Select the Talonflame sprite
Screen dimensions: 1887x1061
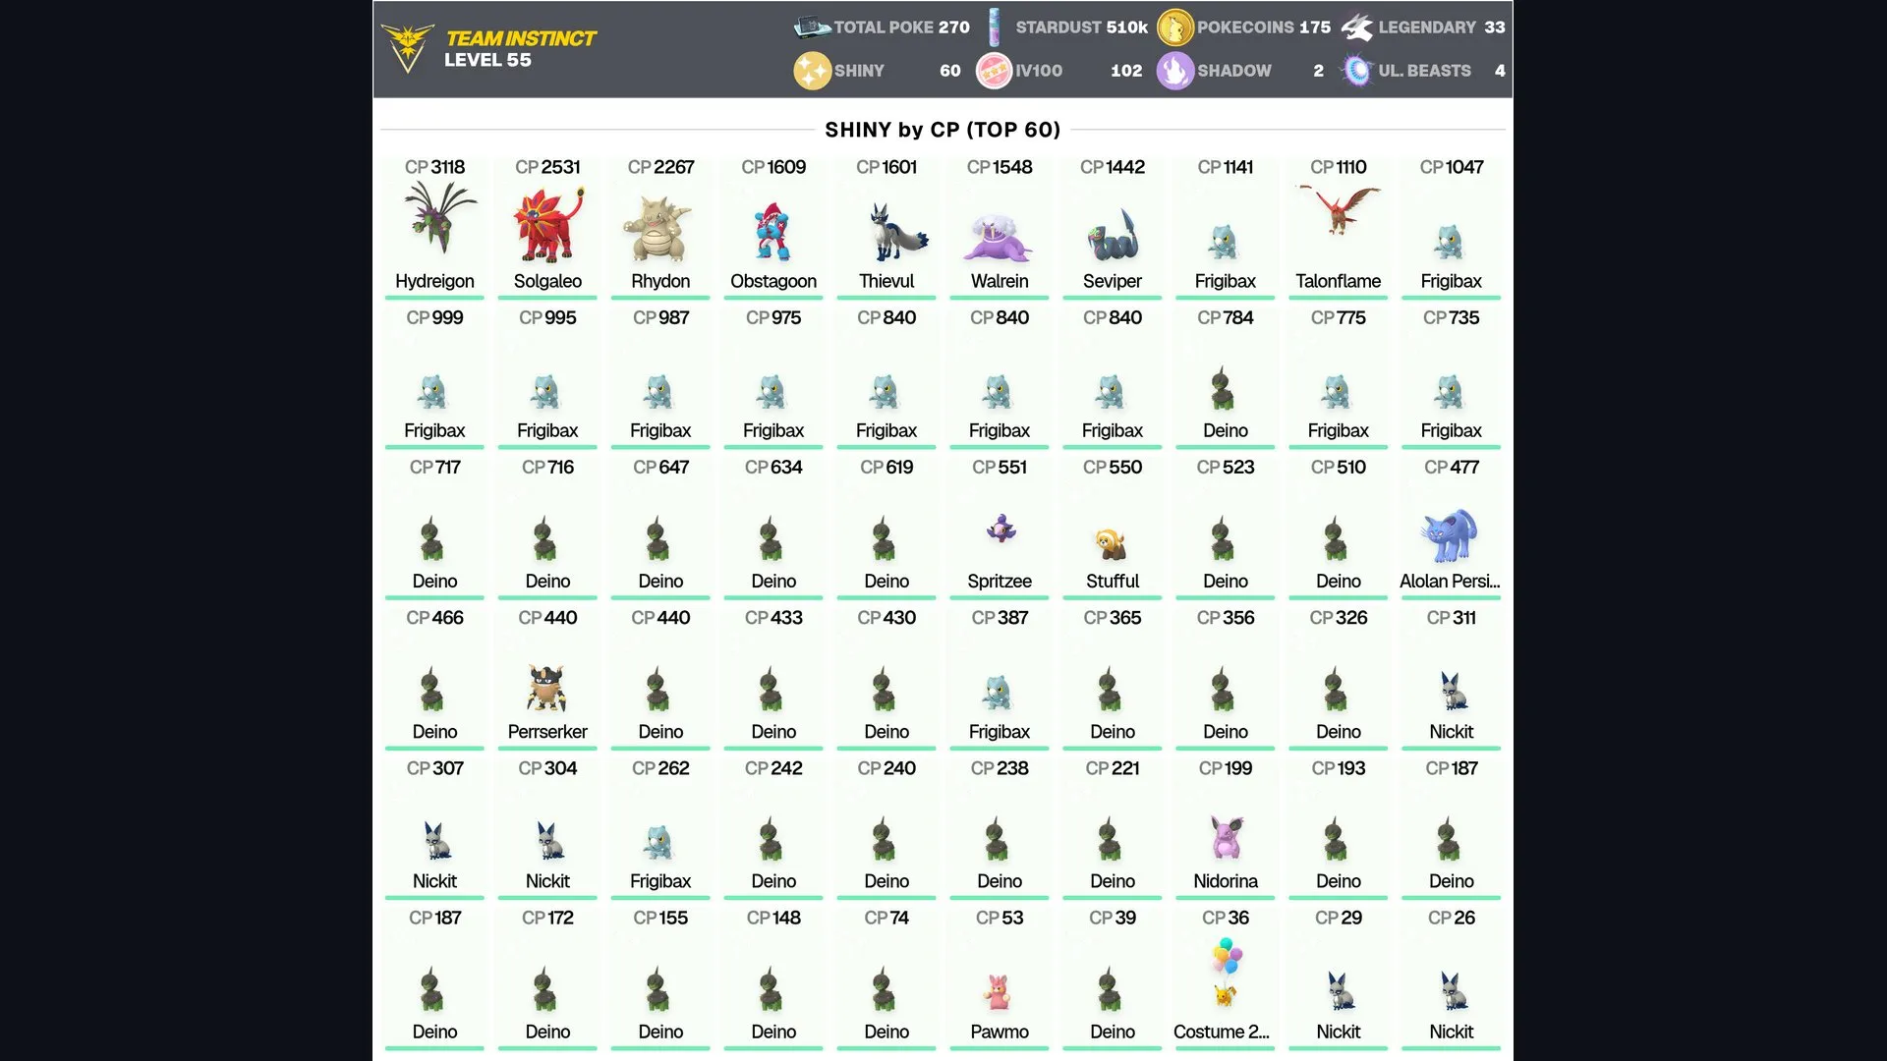(1339, 209)
